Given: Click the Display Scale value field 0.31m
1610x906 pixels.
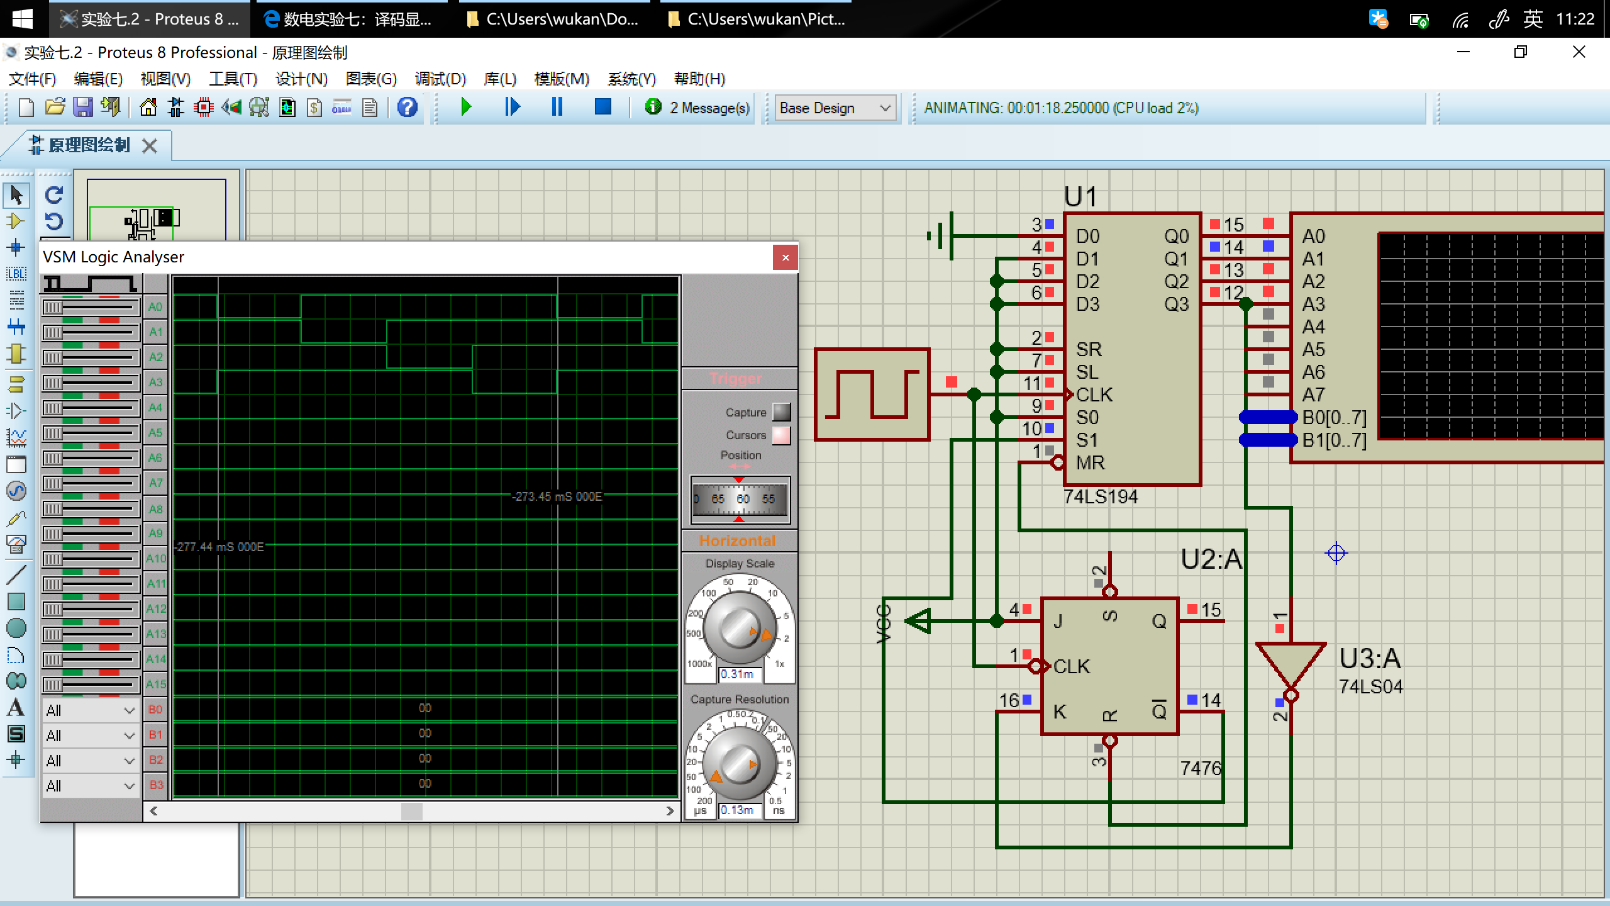Looking at the screenshot, I should coord(740,674).
